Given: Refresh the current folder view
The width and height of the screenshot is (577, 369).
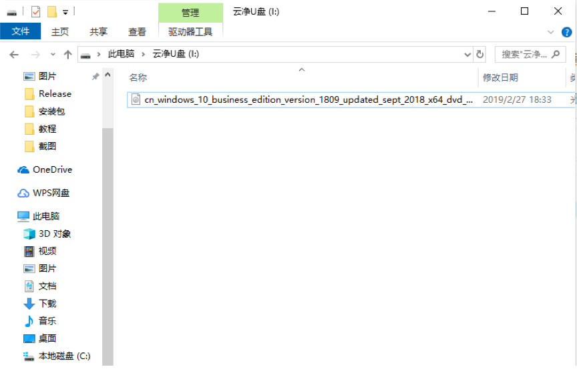Looking at the screenshot, I should [479, 55].
